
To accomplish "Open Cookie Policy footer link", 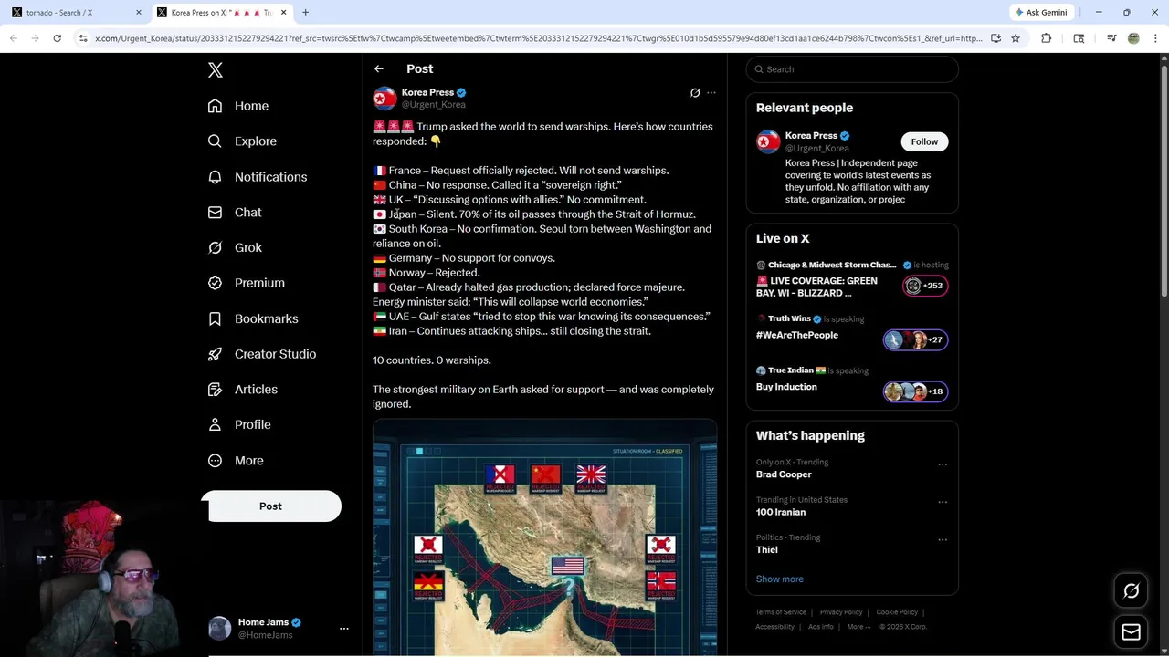I will (x=897, y=612).
